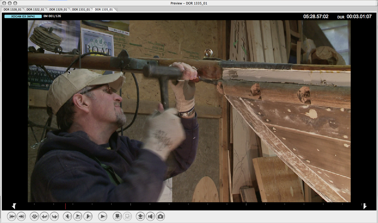The width and height of the screenshot is (378, 223).
Task: Open the DOR 1322_01 tab
Action: point(35,9)
